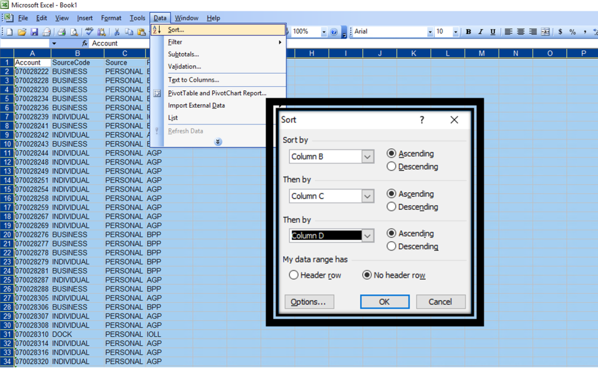Open an existing file
Screen dimensions: 598x368
22,31
